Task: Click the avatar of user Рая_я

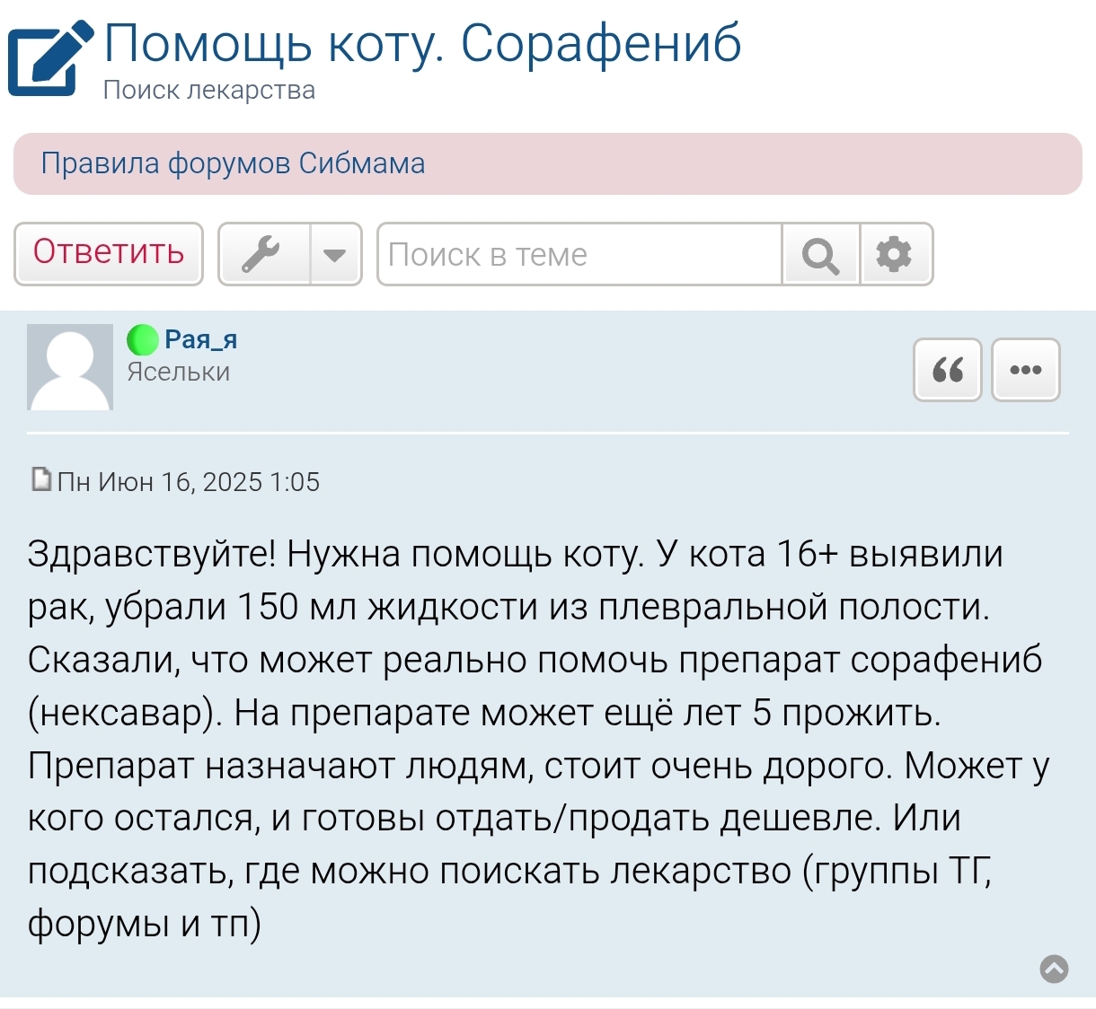Action: [x=70, y=367]
